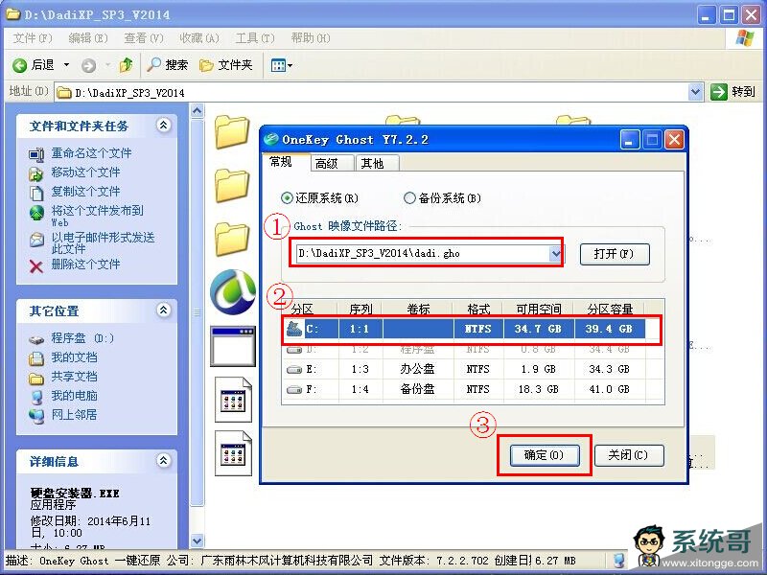This screenshot has width=767, height=575.
Task: Click the OneKey Ghost title bar logo icon
Action: pos(271,139)
